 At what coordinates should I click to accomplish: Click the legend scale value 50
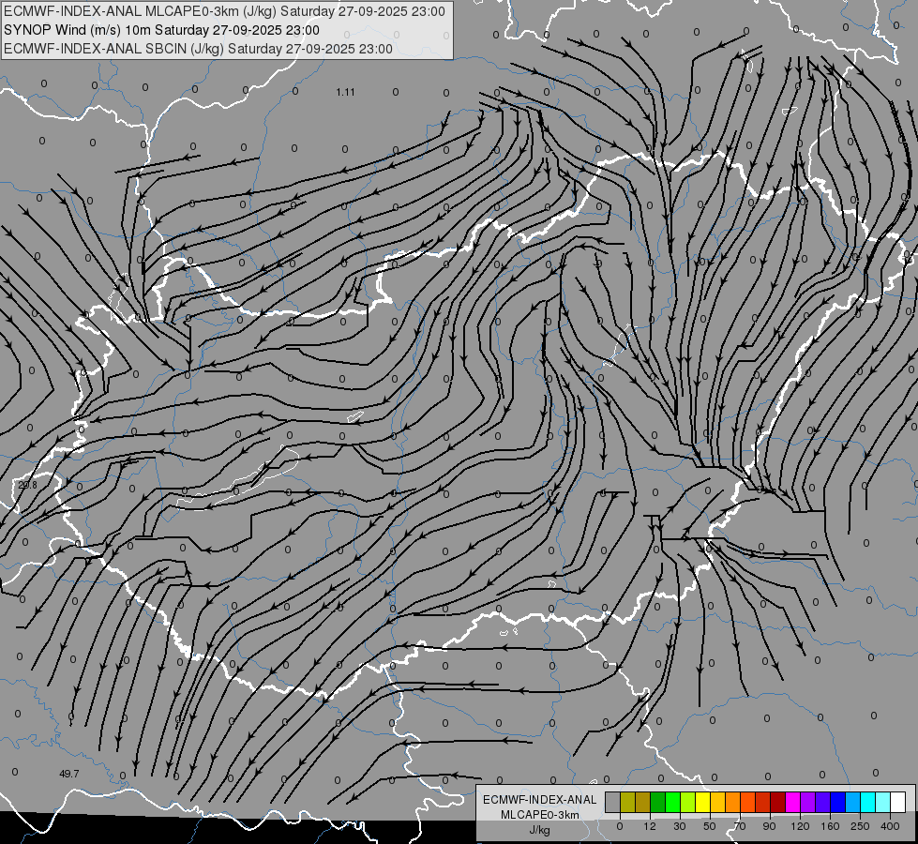(x=710, y=826)
